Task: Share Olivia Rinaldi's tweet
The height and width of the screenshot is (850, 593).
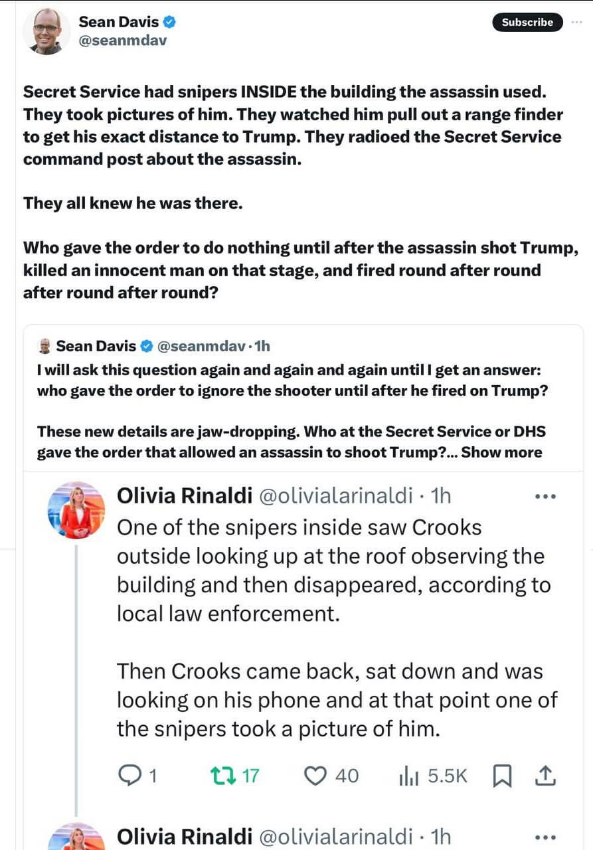Action: tap(545, 774)
